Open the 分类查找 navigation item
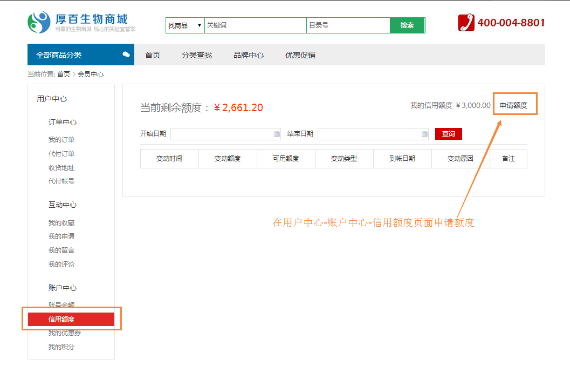The height and width of the screenshot is (366, 570). (x=197, y=55)
